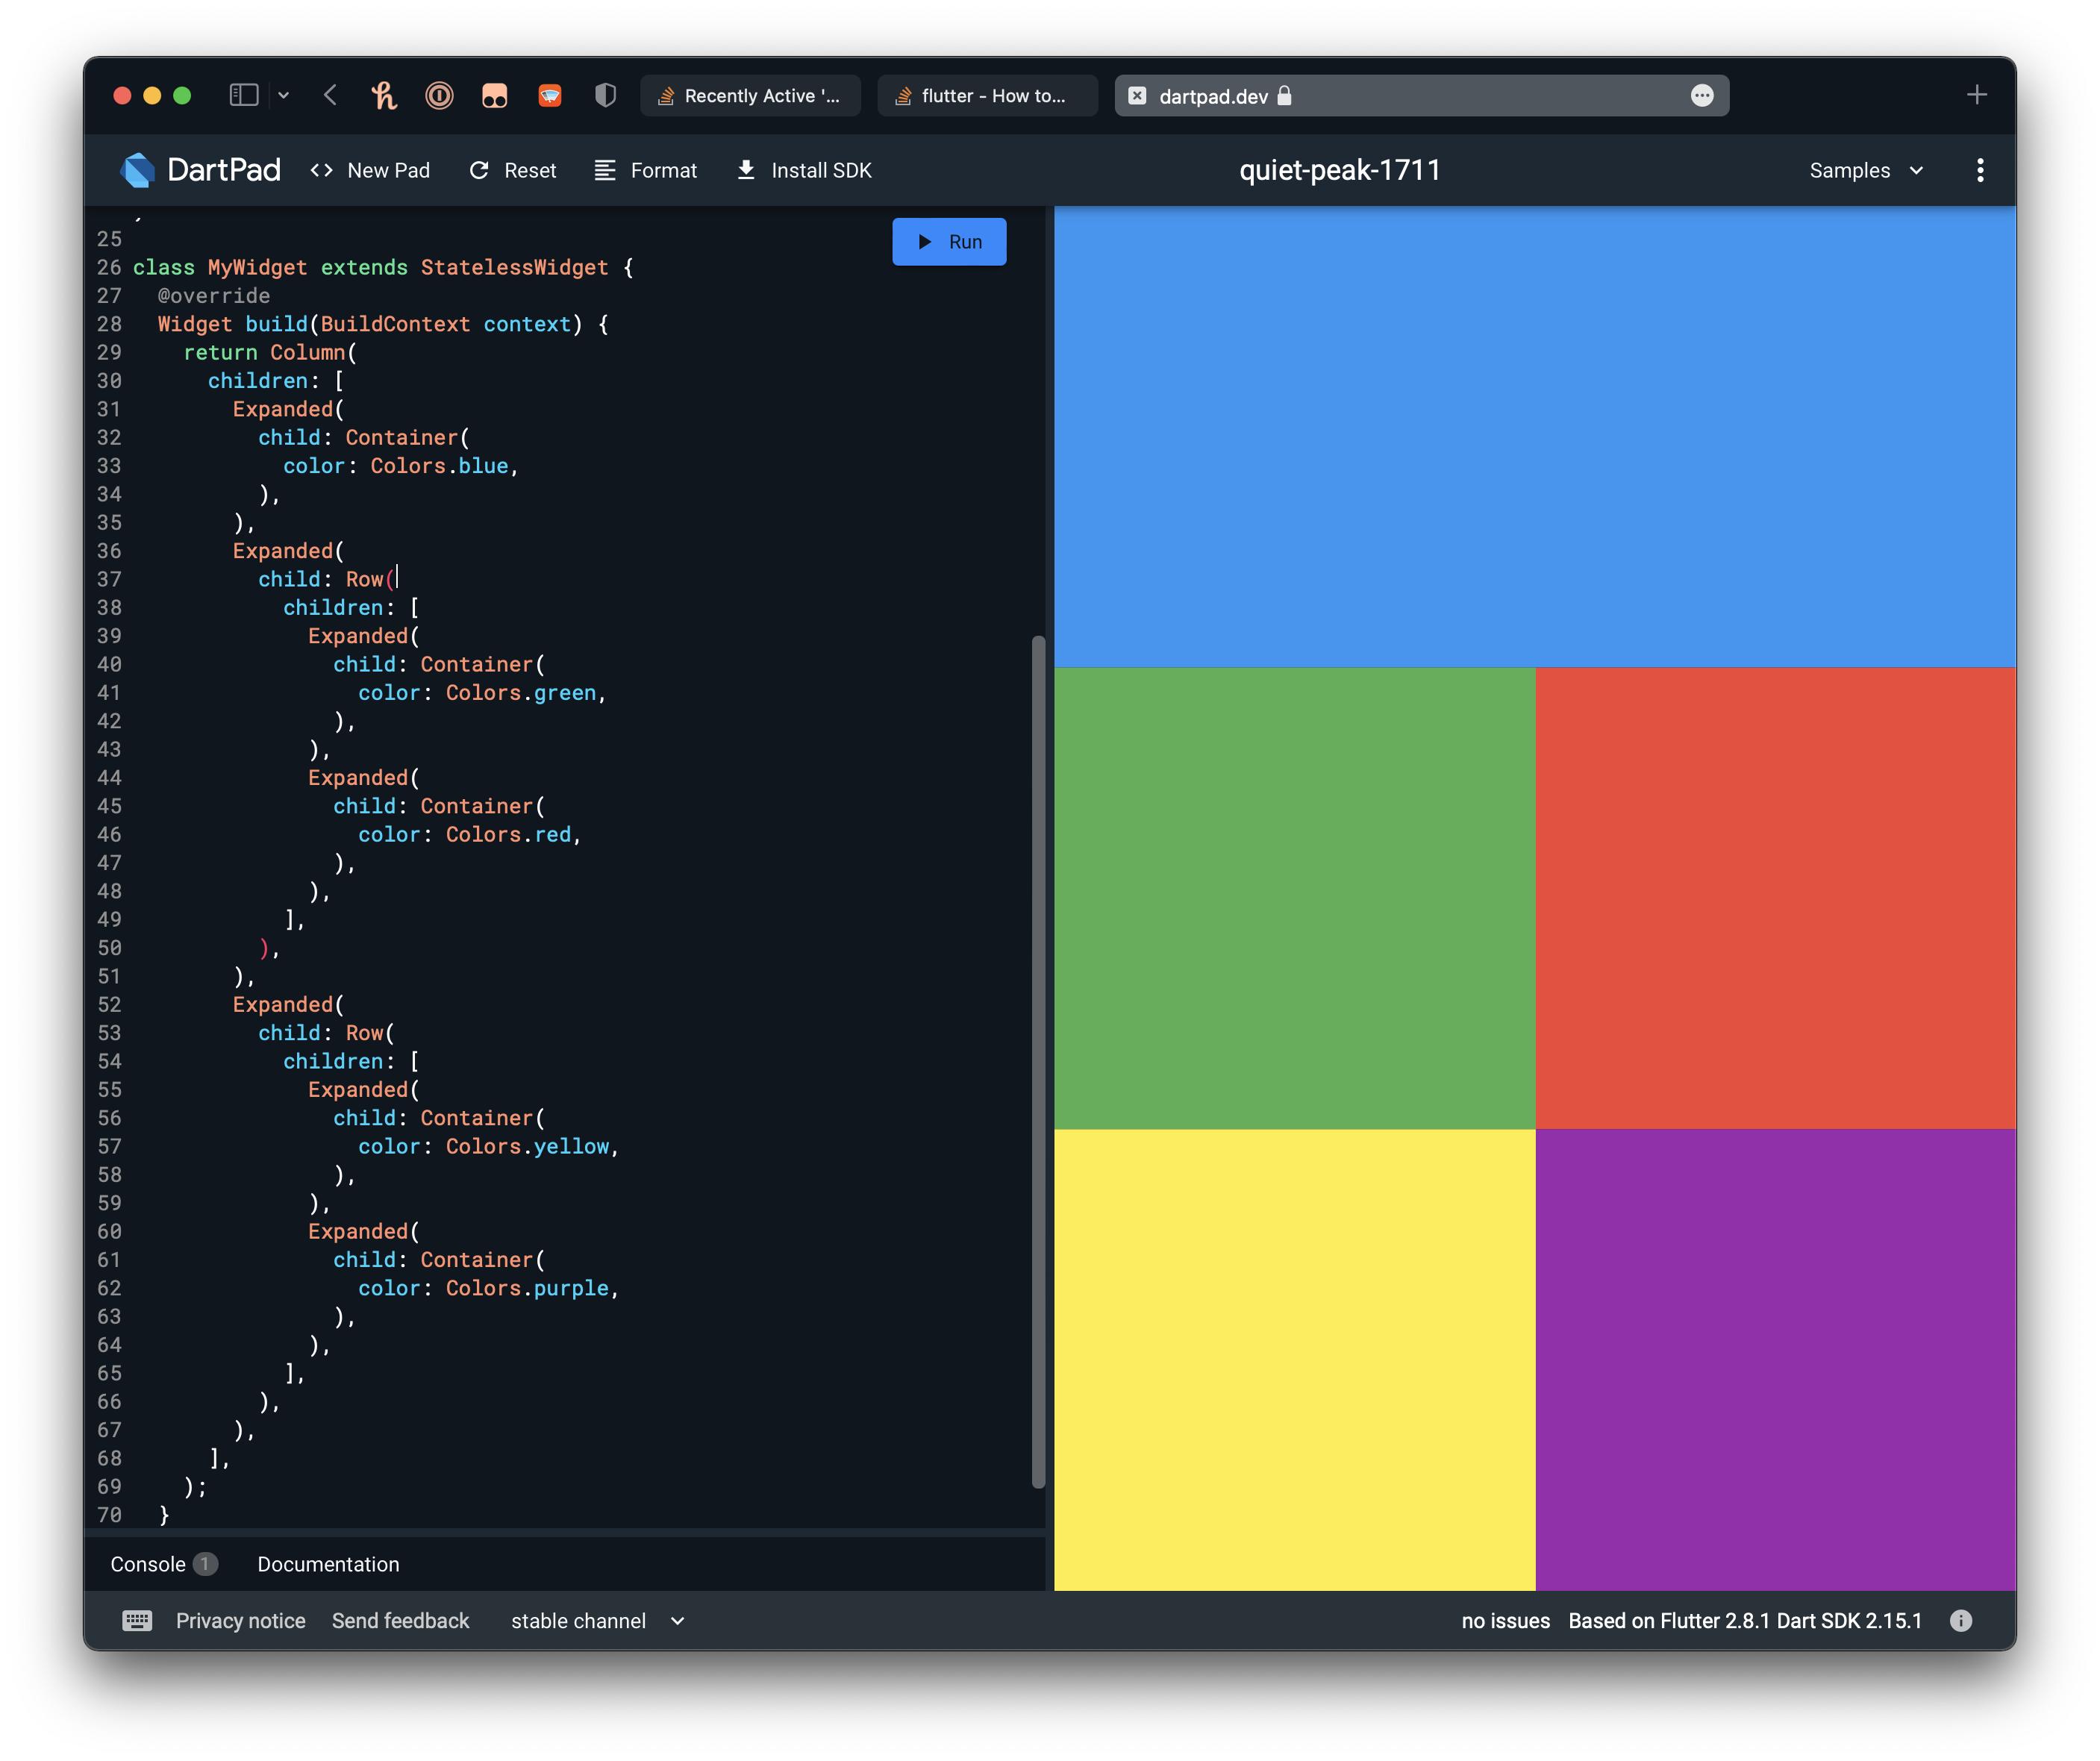Open the Send feedback link
Screen dimensions: 2100x1761
click(x=400, y=1621)
